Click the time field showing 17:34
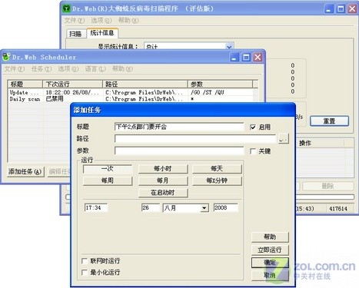Viewport: 359px width, 288px height. tap(96, 208)
